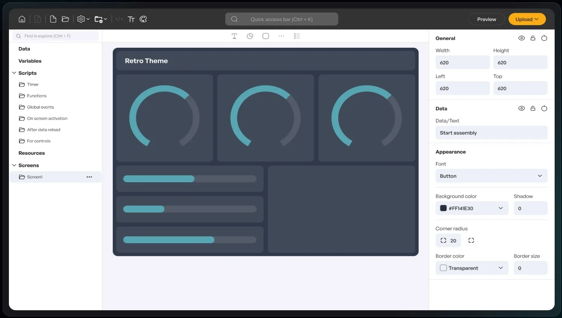Click the background color swatch next to #FF141E30
This screenshot has height=318, width=562.
(x=443, y=208)
